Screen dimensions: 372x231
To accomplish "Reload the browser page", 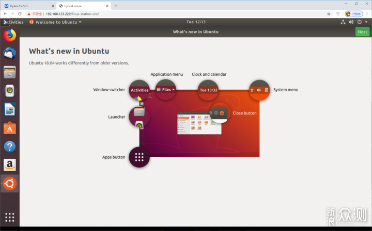I will coord(20,14).
